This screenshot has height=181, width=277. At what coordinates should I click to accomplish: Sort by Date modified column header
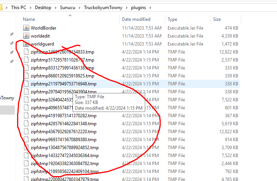pos(136,19)
